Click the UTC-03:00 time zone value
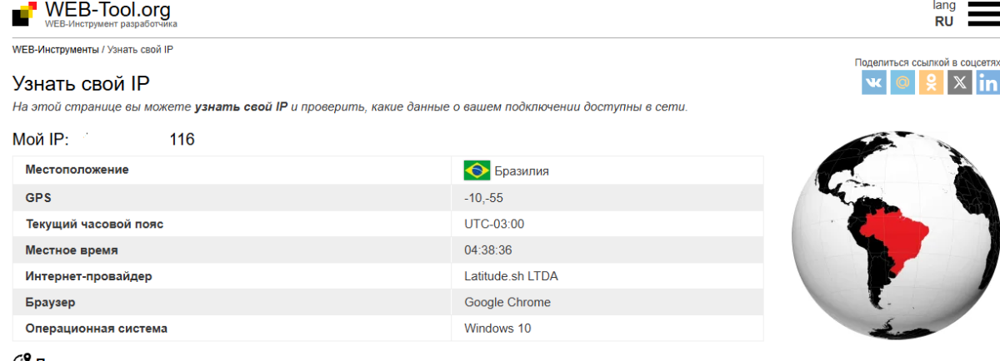The height and width of the screenshot is (361, 1000). pyautogui.click(x=494, y=224)
